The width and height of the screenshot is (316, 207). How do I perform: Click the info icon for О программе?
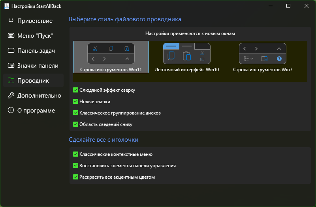coord(11,110)
